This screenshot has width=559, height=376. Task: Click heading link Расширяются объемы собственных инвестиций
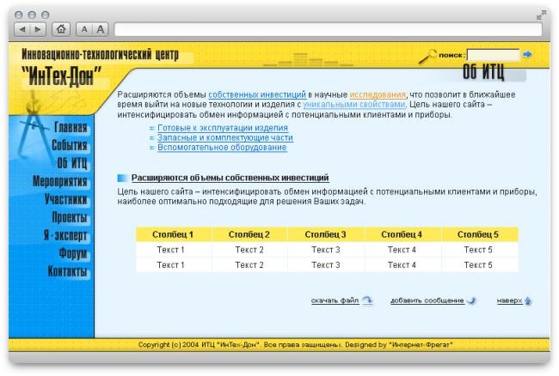(x=230, y=178)
